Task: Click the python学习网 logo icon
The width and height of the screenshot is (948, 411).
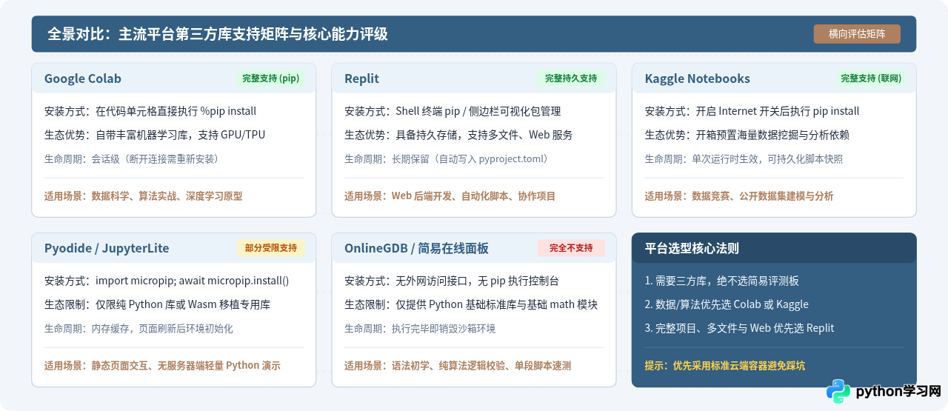Action: coord(838,391)
